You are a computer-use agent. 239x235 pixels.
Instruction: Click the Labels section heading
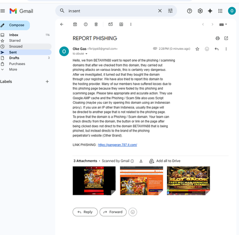click(x=6, y=81)
